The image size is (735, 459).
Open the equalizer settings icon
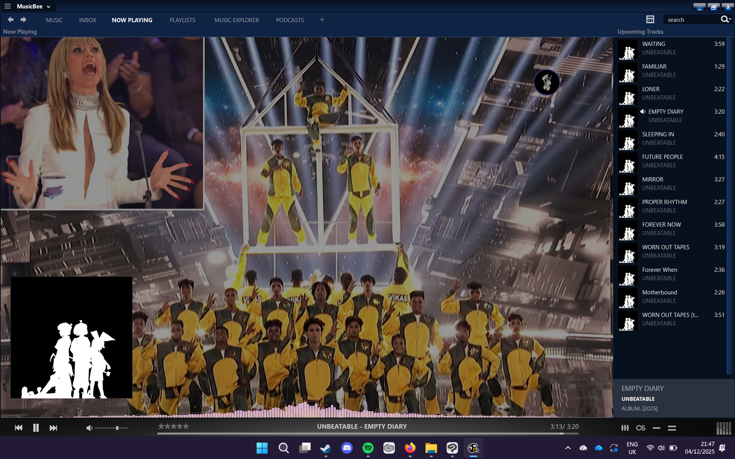[x=625, y=428]
